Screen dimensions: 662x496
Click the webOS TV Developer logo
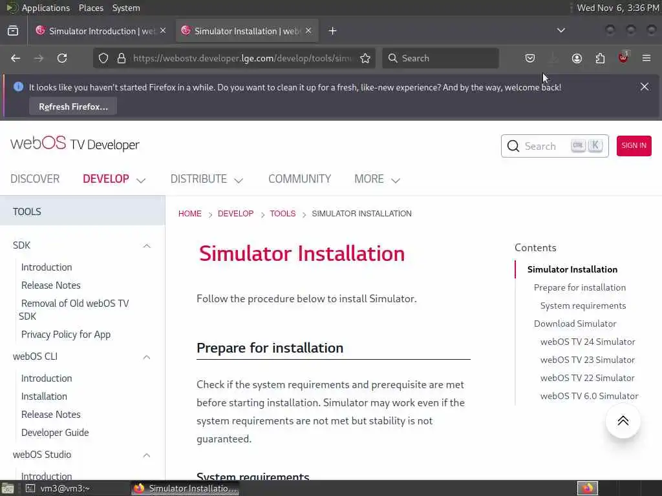pos(75,144)
